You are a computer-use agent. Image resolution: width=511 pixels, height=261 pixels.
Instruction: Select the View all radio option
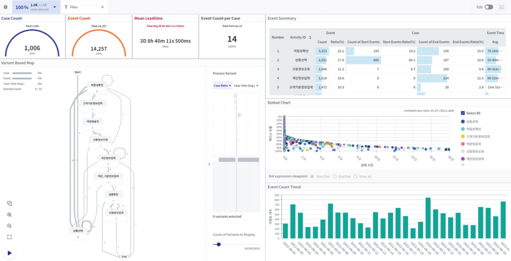pyautogui.click(x=356, y=176)
